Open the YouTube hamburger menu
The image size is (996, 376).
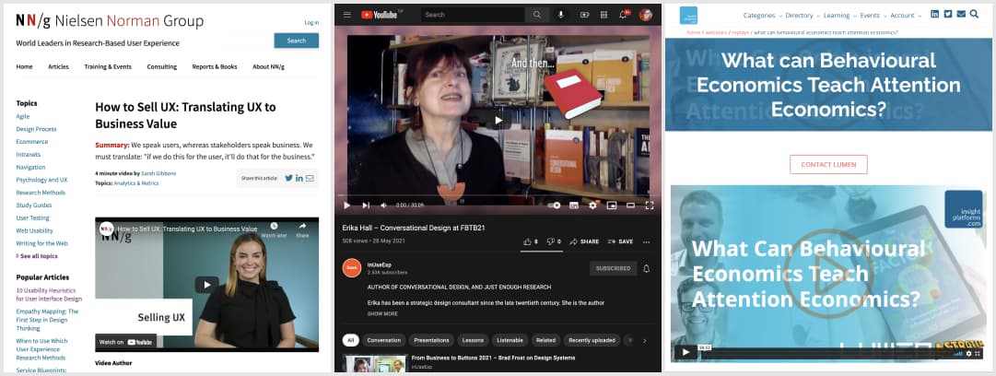(347, 15)
